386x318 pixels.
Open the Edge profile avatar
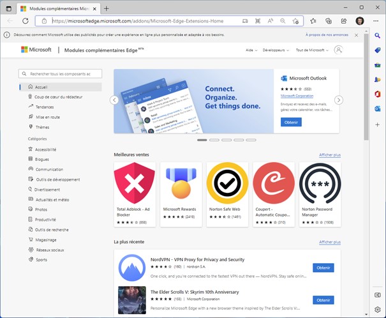click(x=360, y=20)
